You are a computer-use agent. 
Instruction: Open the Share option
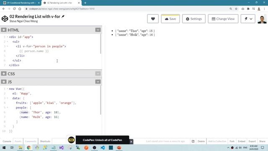[x=262, y=141]
